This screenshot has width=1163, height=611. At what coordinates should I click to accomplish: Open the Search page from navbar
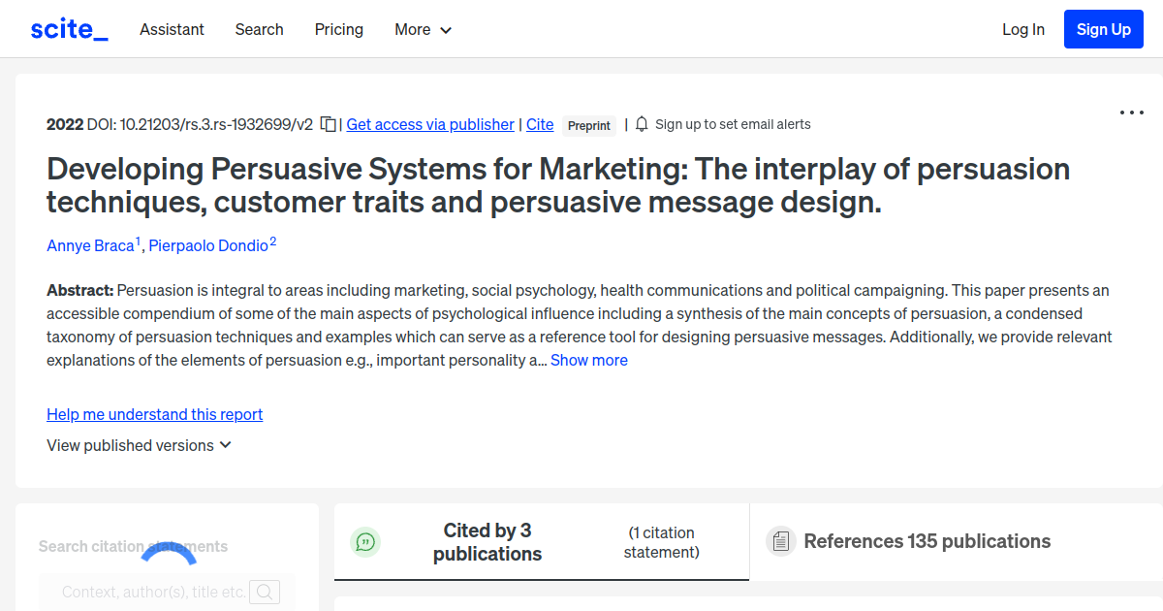259,29
